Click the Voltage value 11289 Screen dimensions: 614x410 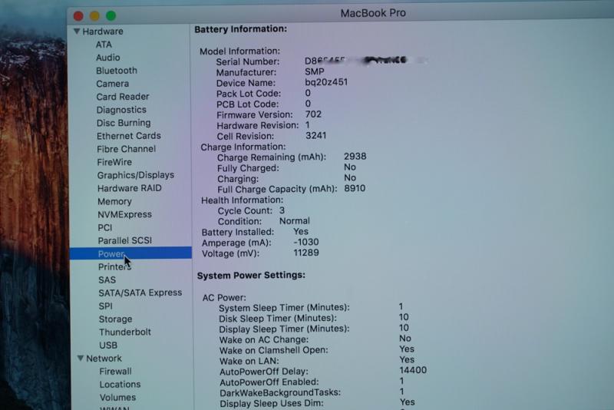[x=306, y=253]
